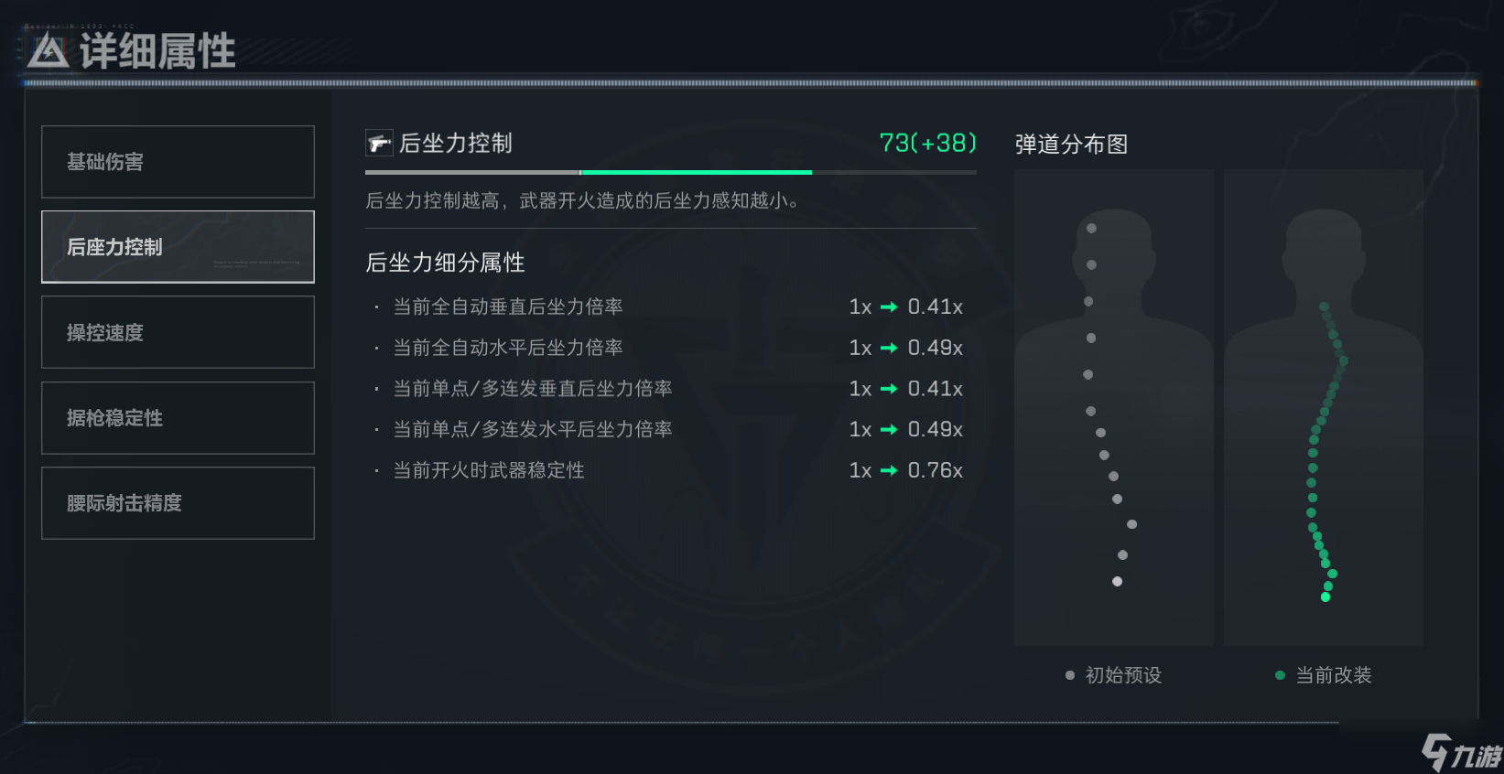Click the 弹道分布图 heading
The image size is (1504, 774).
1071,145
